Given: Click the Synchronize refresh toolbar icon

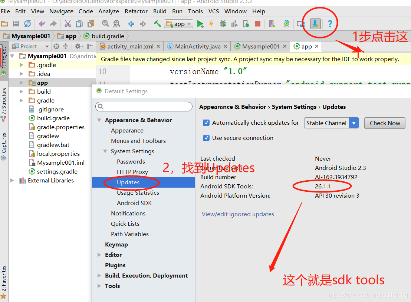Looking at the screenshot, I should point(27,24).
